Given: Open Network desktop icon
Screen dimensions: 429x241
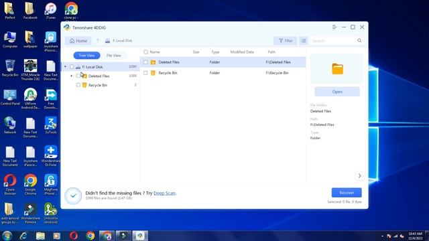Looking at the screenshot, I should coord(10,125).
